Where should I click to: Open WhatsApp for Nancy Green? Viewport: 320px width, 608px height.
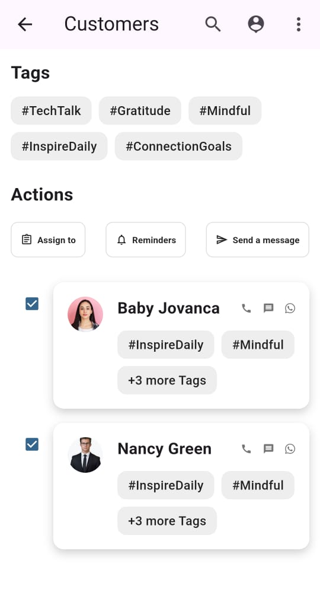click(x=290, y=448)
